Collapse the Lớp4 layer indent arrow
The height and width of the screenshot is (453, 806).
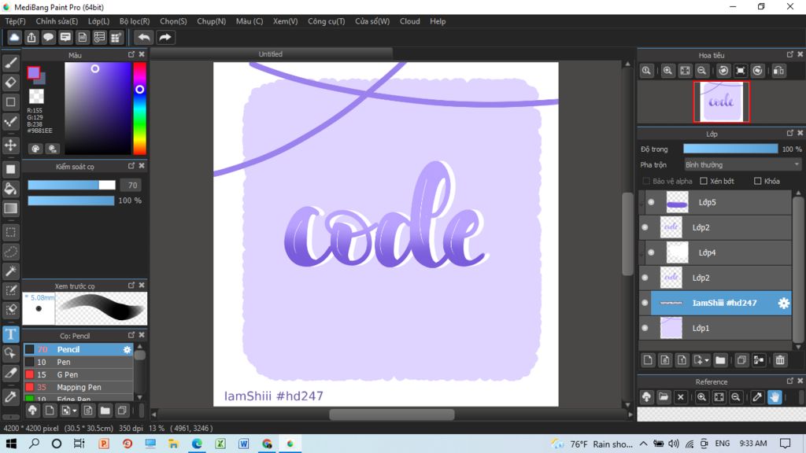pyautogui.click(x=642, y=252)
